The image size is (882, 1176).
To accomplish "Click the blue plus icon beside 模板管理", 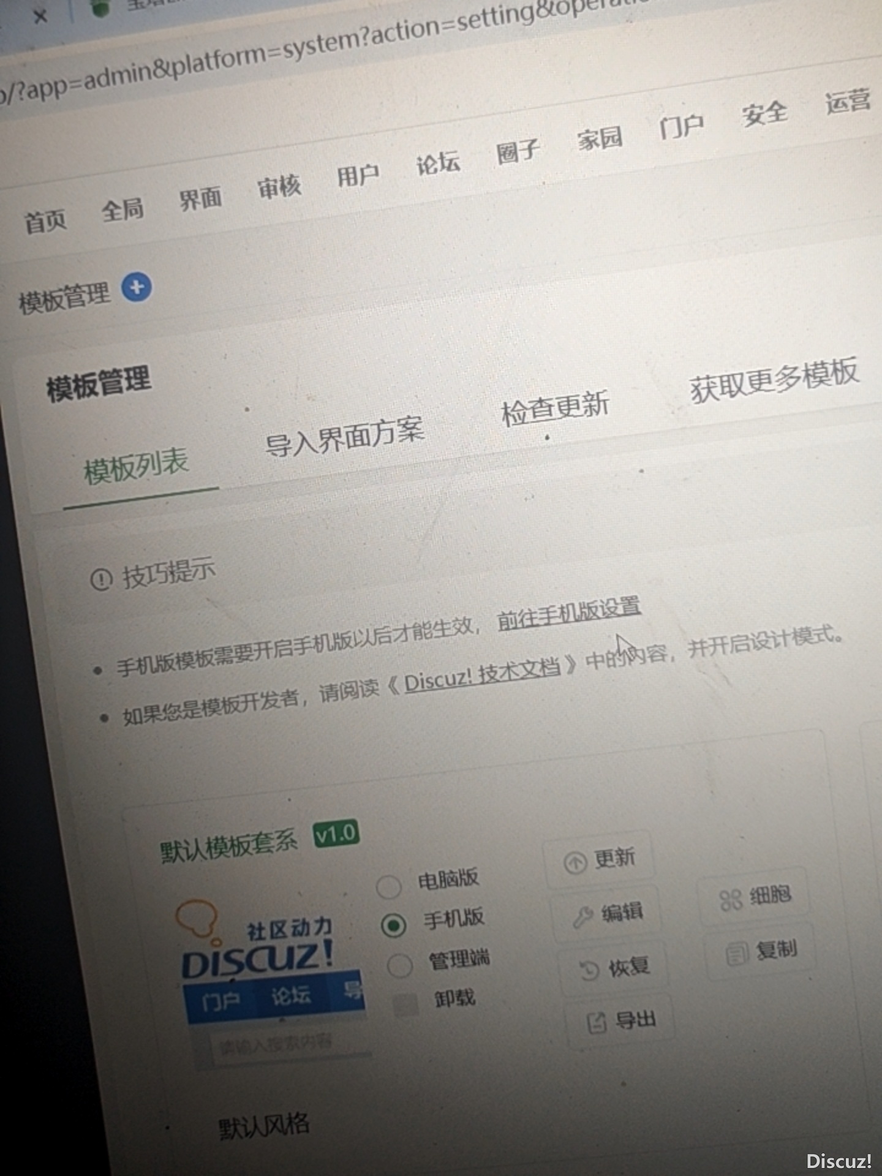I will (x=137, y=287).
